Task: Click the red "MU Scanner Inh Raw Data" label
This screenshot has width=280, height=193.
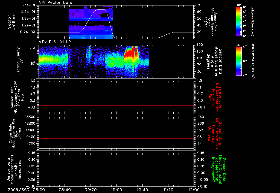Action: pyautogui.click(x=215, y=97)
